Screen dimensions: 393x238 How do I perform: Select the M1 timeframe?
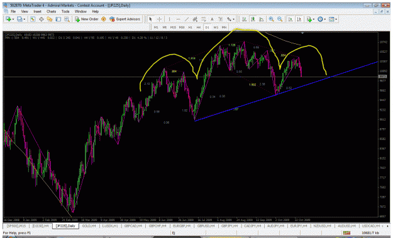pyautogui.click(x=156, y=27)
